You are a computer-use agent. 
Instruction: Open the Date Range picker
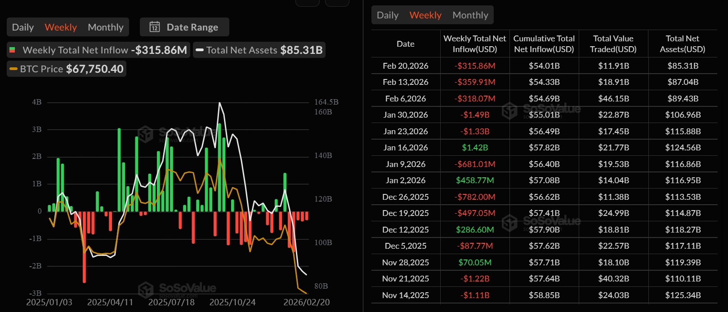(184, 27)
